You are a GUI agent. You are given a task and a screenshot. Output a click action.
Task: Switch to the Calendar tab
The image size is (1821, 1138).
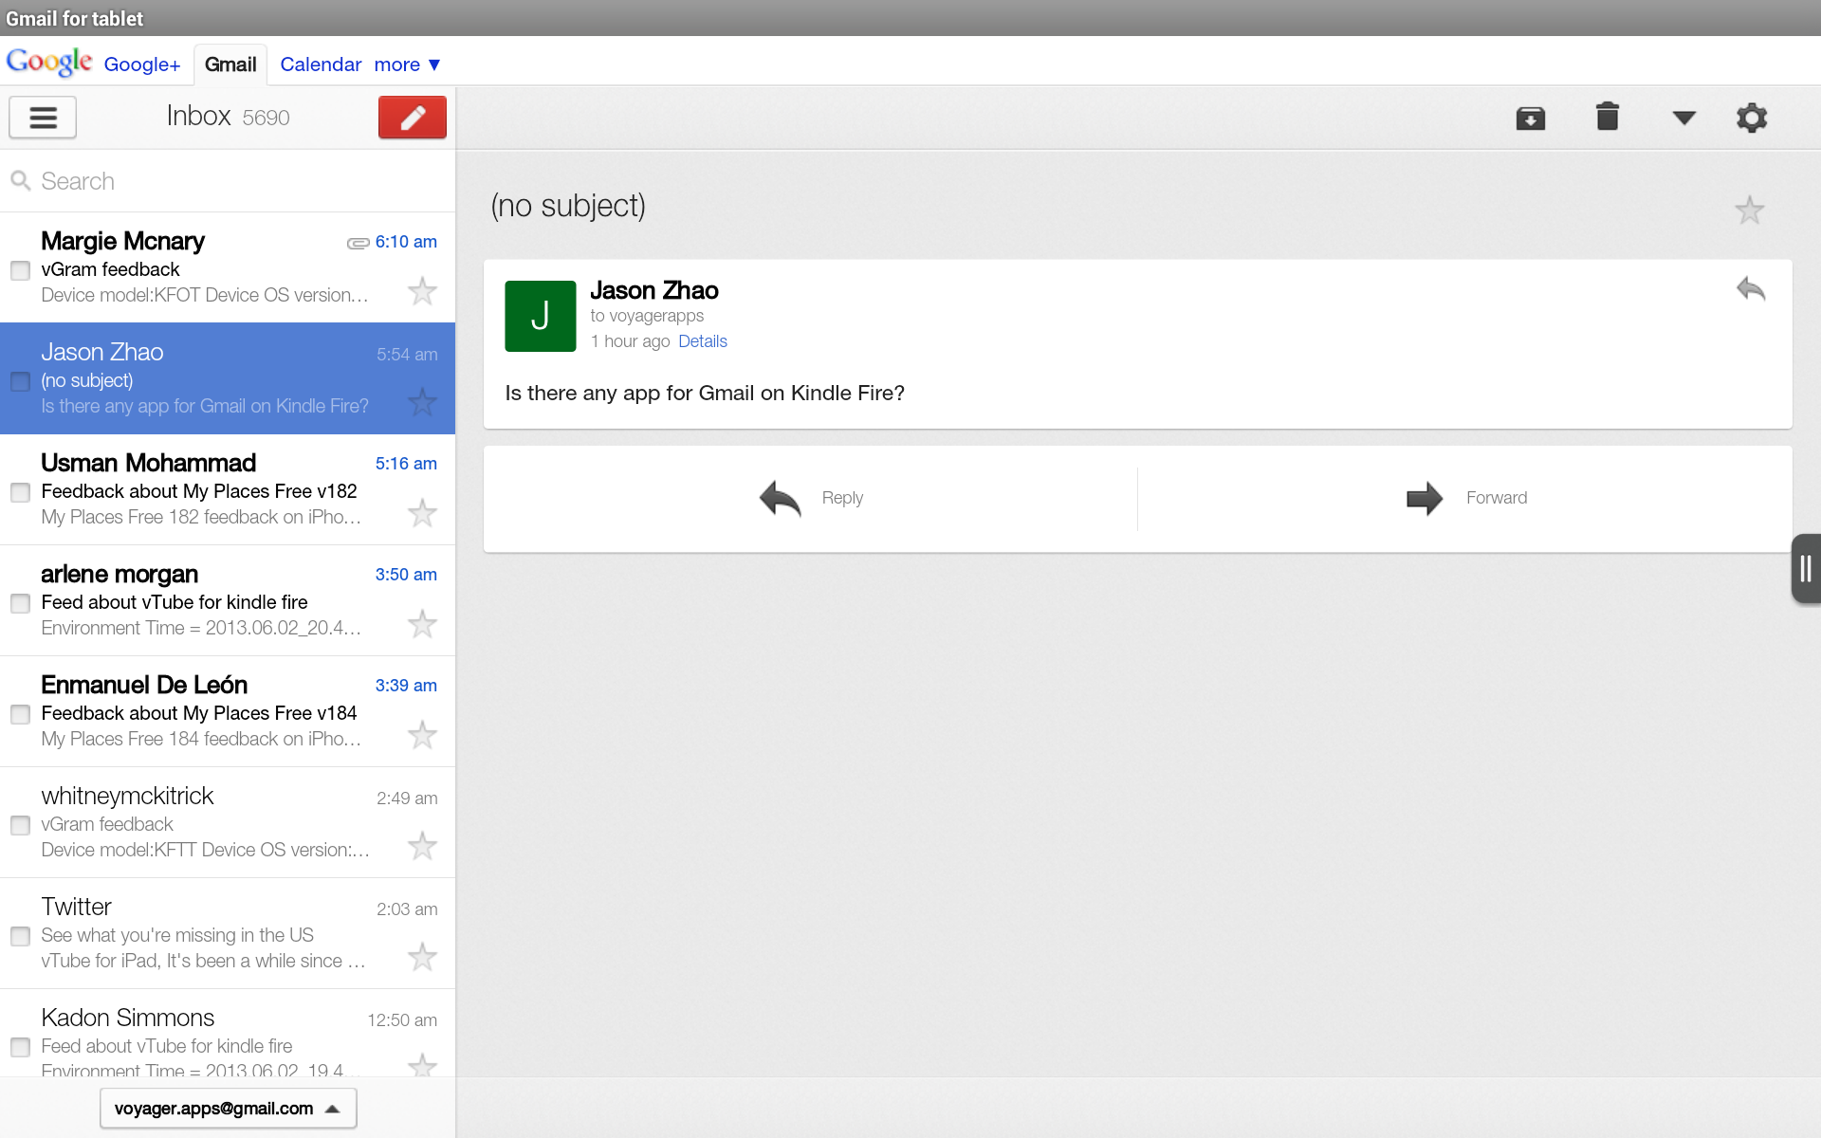coord(321,64)
